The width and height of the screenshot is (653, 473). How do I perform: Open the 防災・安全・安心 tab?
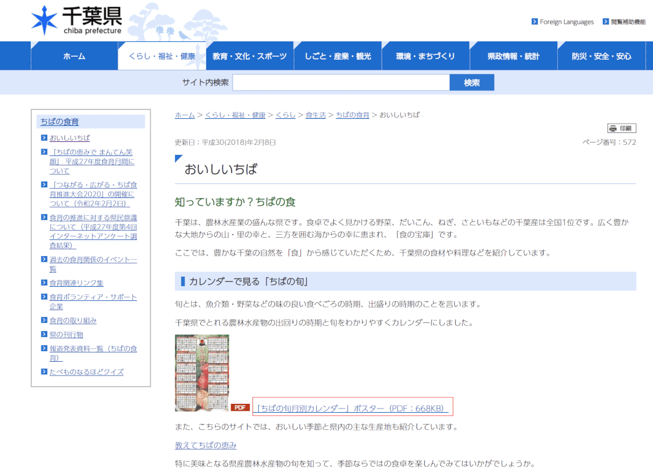pos(602,56)
